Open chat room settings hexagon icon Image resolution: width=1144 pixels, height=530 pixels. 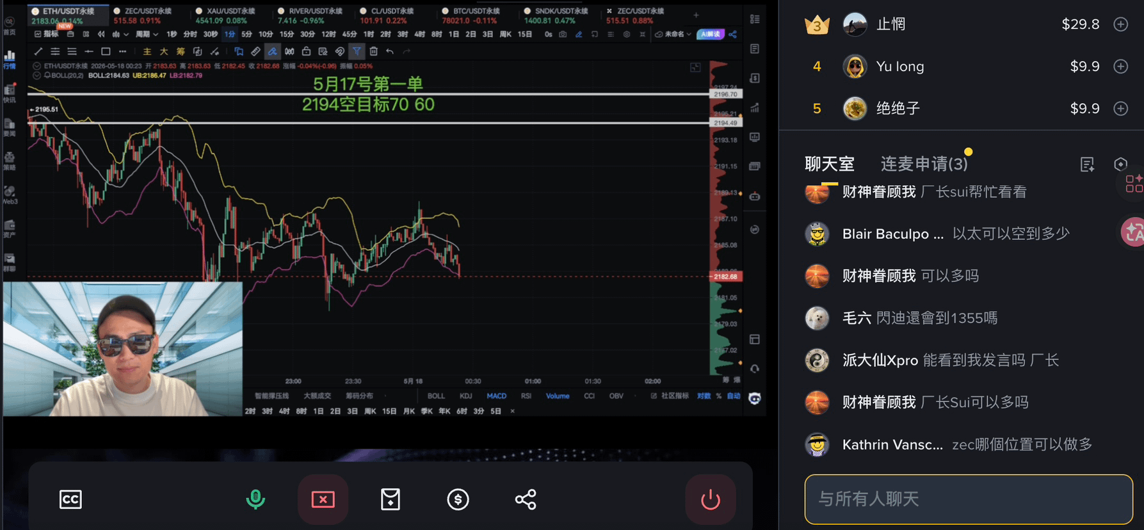coord(1120,165)
